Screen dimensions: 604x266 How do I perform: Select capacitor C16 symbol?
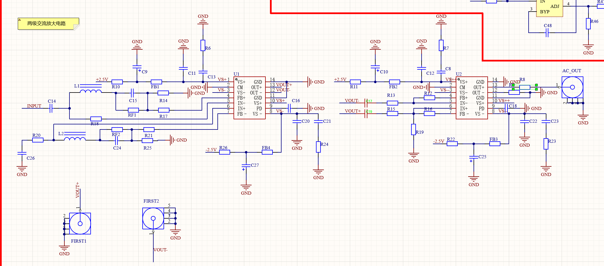point(289,108)
